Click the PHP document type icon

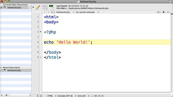click(x=52, y=7)
